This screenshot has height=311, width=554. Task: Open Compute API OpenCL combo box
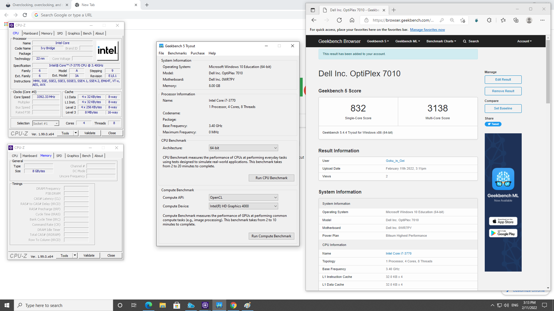coord(243,198)
